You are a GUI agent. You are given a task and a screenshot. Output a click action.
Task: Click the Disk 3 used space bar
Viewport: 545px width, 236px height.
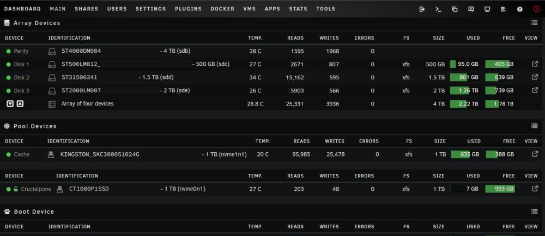464,90
